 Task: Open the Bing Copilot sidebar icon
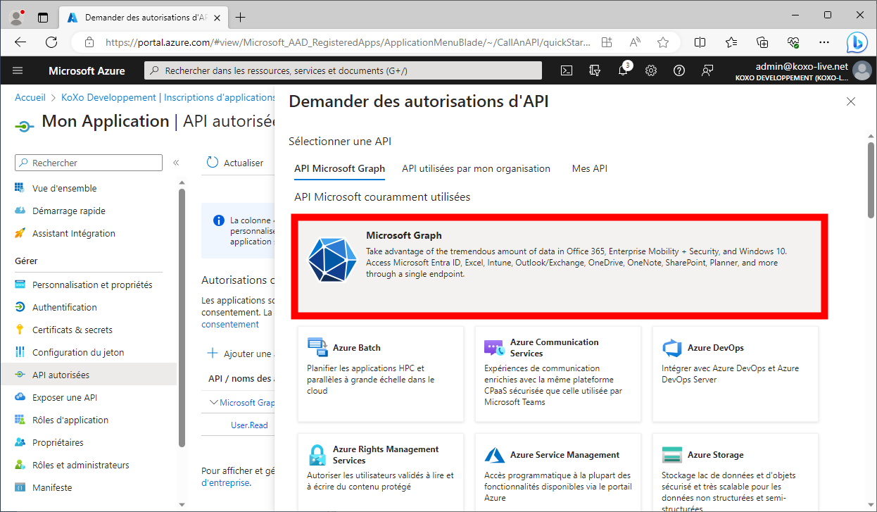pyautogui.click(x=857, y=42)
